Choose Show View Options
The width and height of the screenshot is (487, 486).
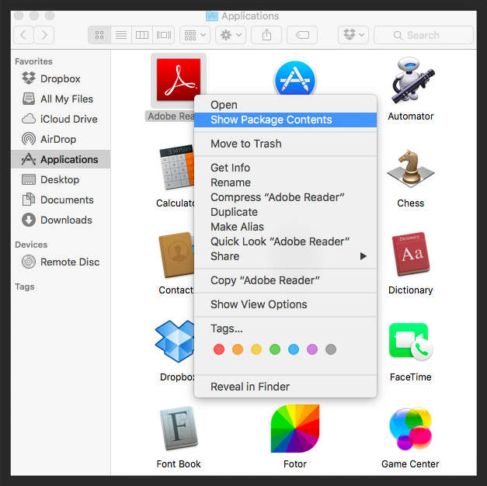tap(285, 304)
